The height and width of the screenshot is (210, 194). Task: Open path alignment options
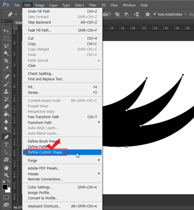(127, 14)
